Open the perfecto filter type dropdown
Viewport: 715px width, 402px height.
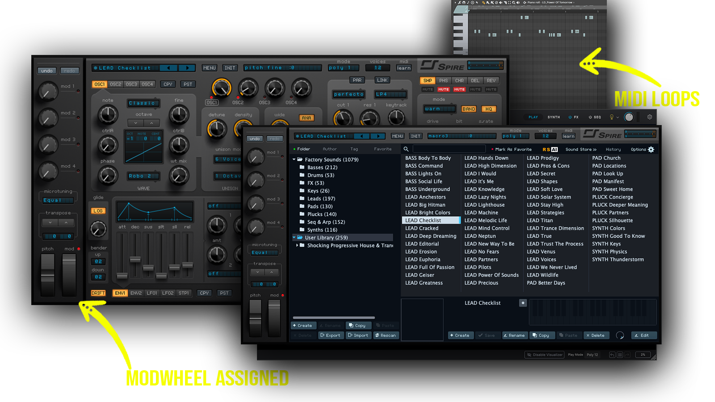click(x=349, y=94)
